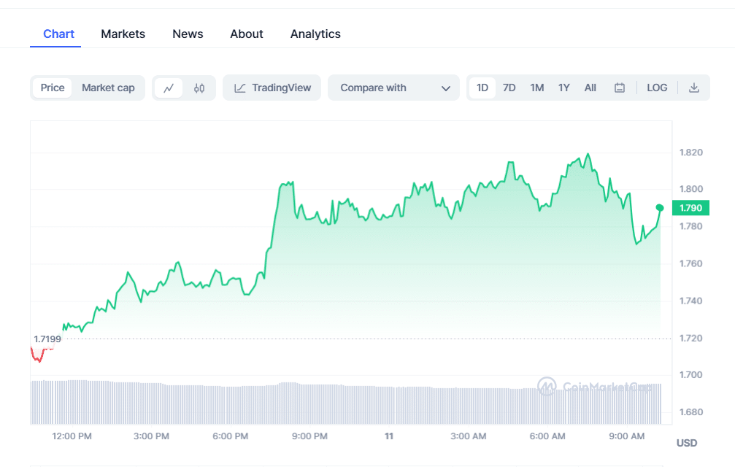This screenshot has height=467, width=735.
Task: Click the 1.7199 opening price label
Action: pos(47,339)
